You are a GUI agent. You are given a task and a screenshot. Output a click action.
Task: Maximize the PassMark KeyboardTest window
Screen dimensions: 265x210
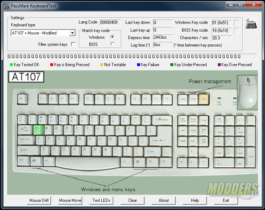click(241, 4)
